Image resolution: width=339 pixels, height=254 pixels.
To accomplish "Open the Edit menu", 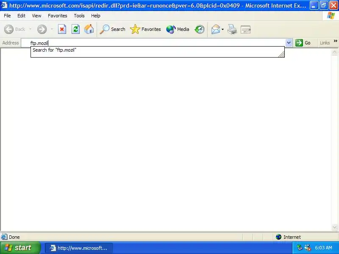I will (x=21, y=16).
